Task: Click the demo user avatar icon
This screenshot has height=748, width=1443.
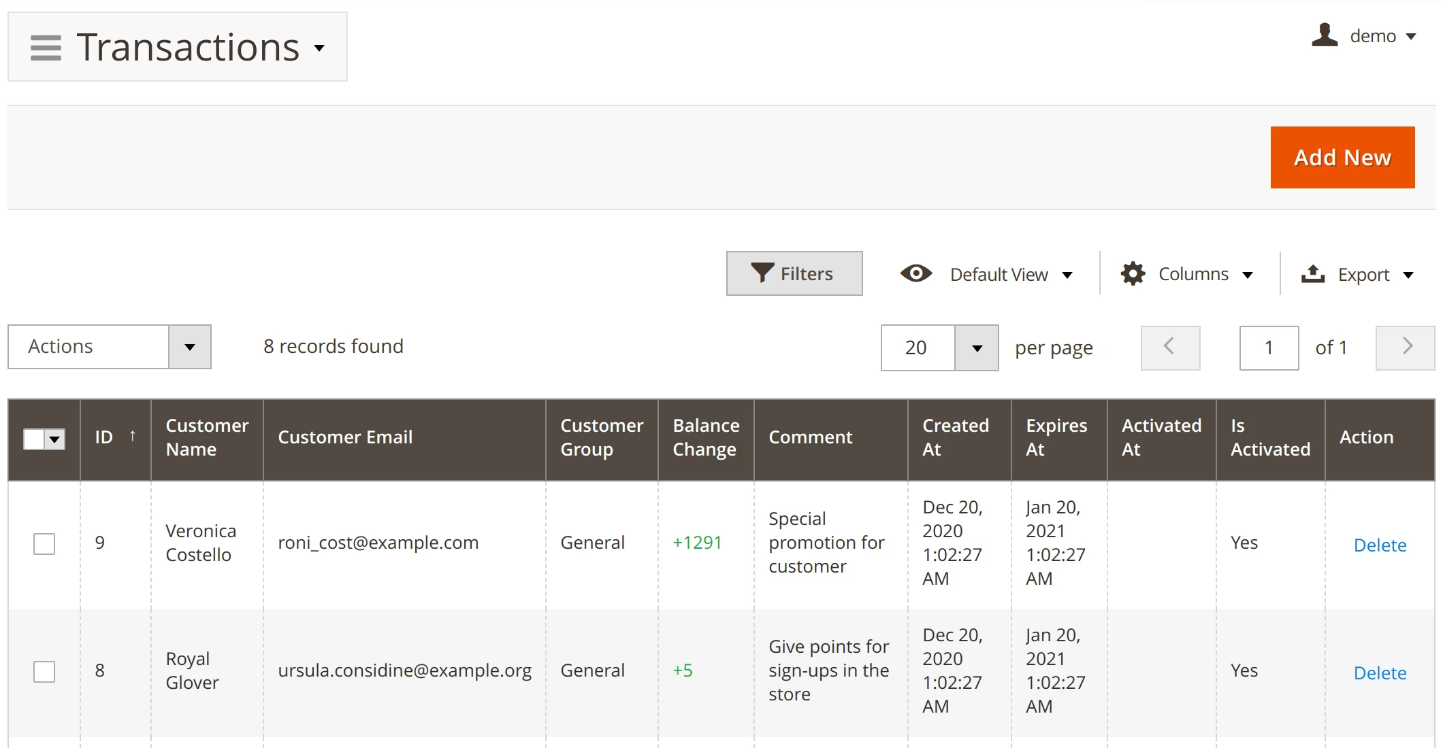Action: click(x=1324, y=36)
